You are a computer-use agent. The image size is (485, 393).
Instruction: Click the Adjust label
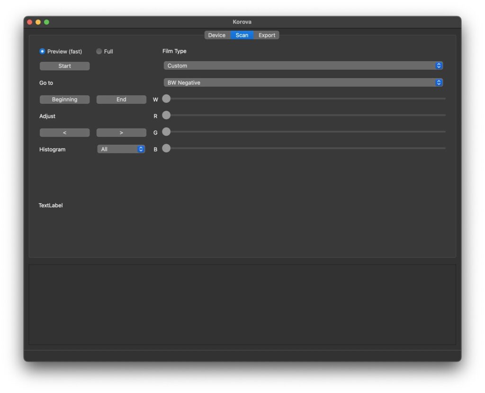pos(47,116)
